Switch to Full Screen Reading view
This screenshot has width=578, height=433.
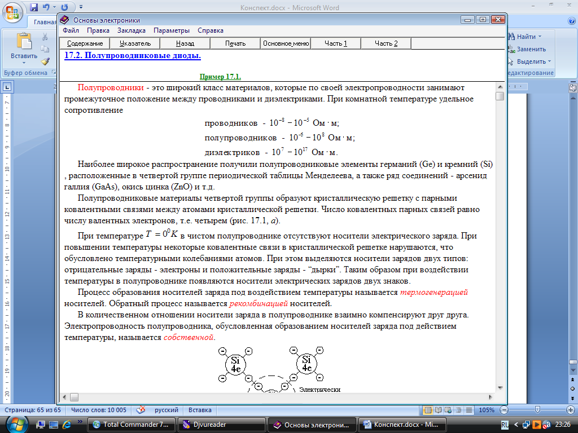point(438,410)
